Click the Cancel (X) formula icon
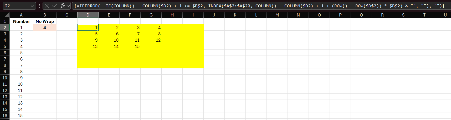The width and height of the screenshot is (451, 120). [x=47, y=6]
